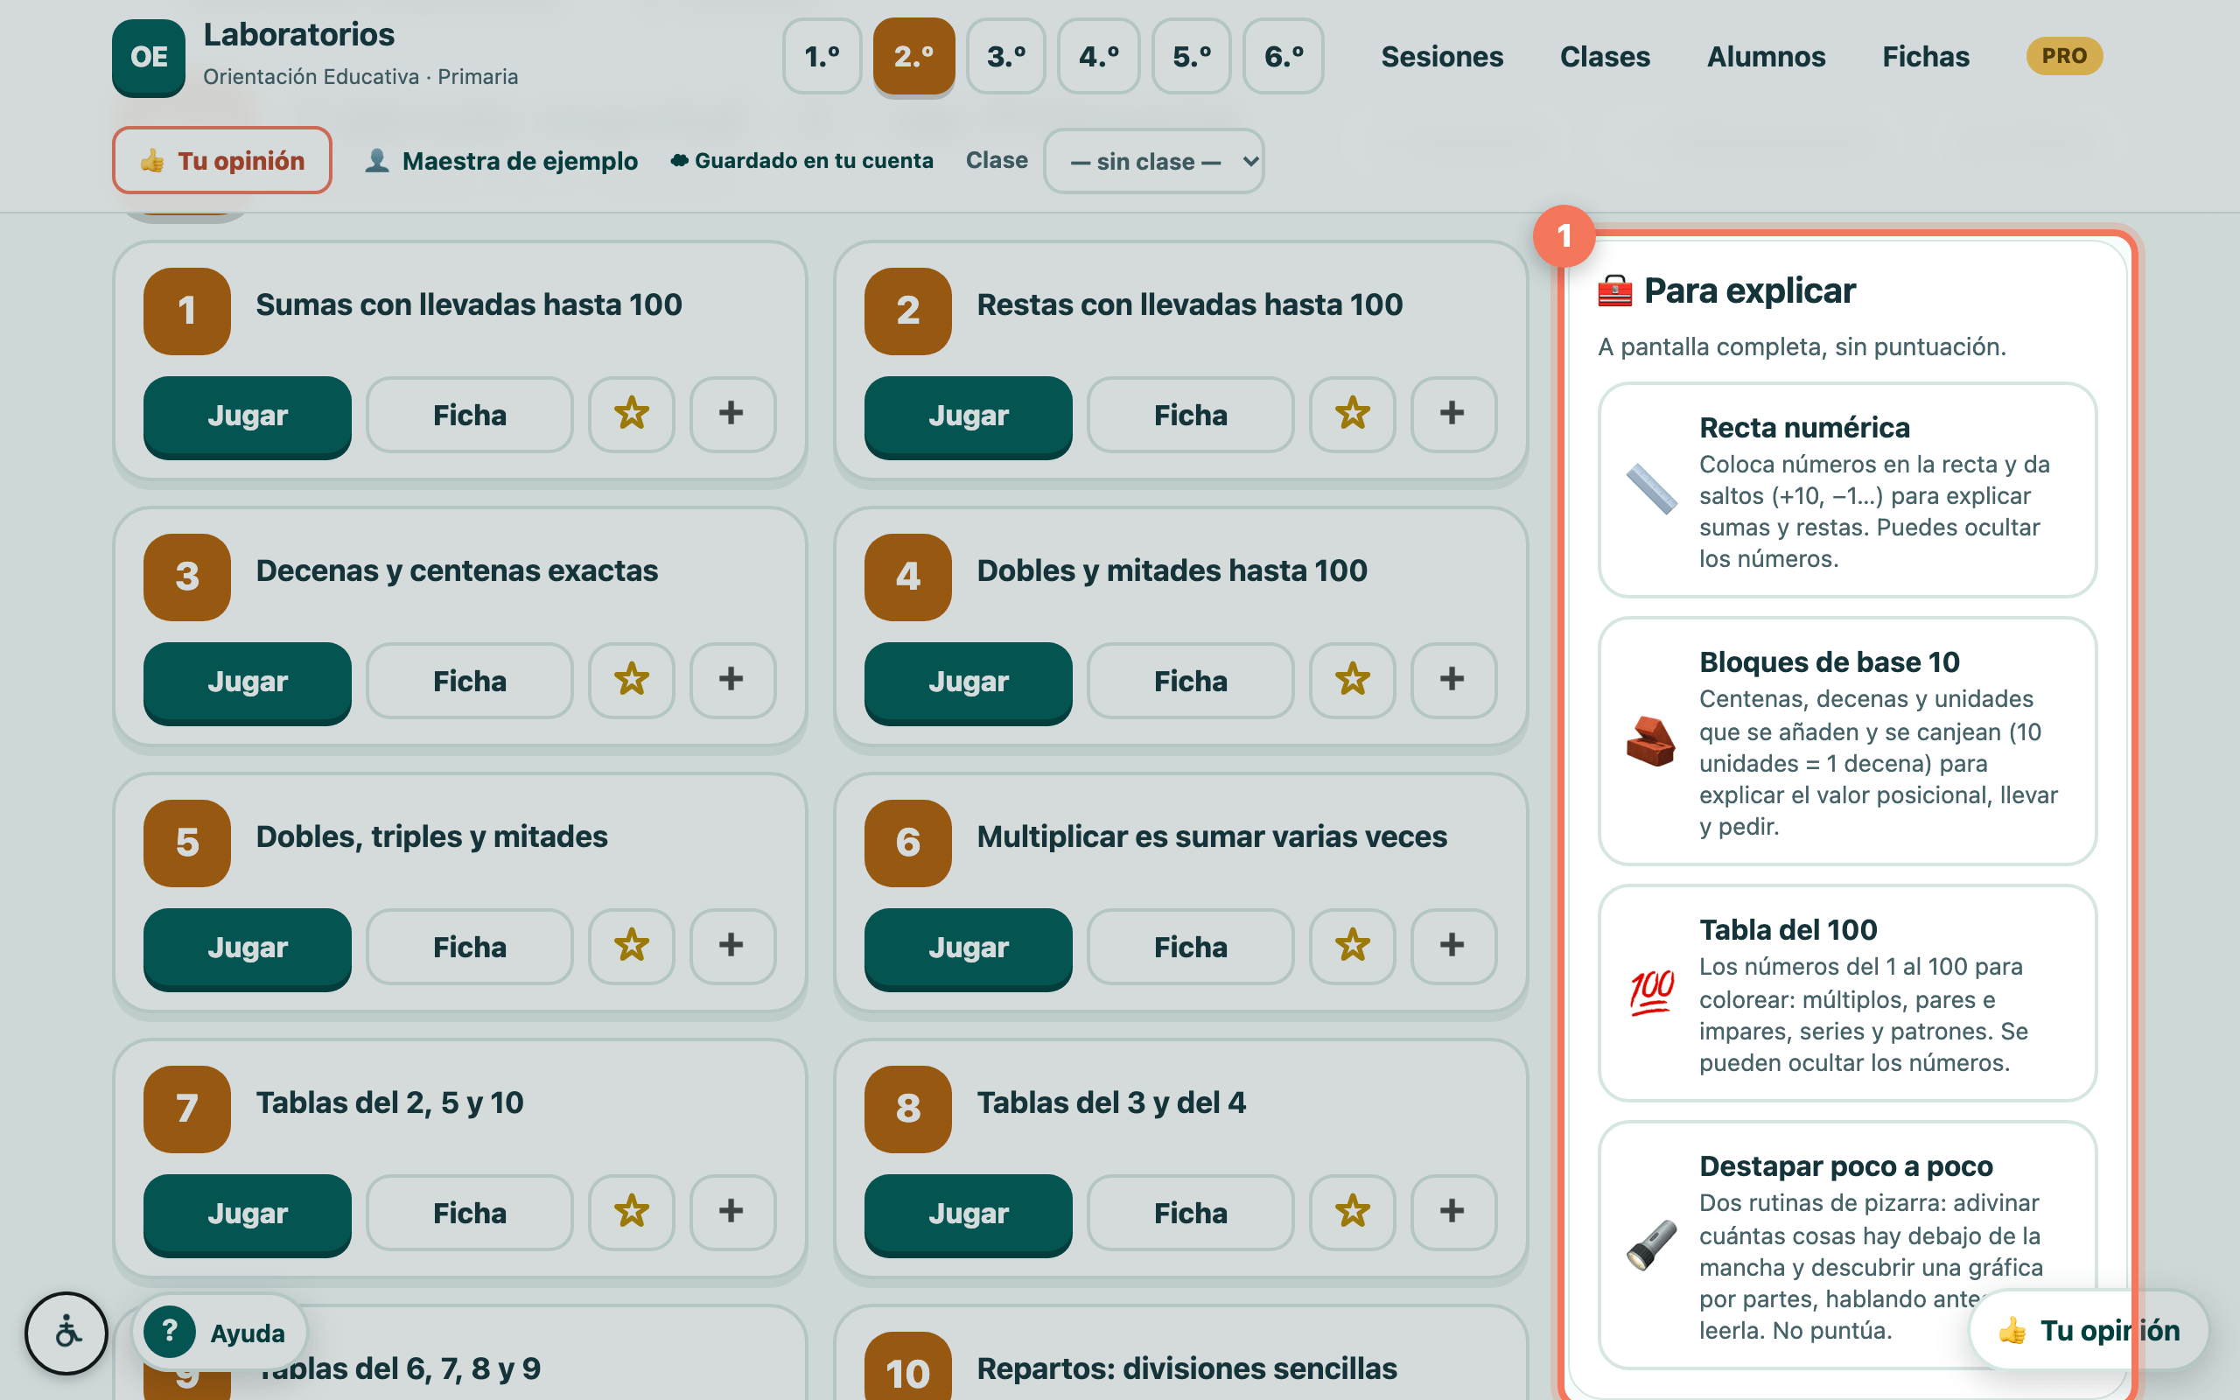Switch to grade 3.º
This screenshot has width=2240, height=1400.
point(1006,57)
